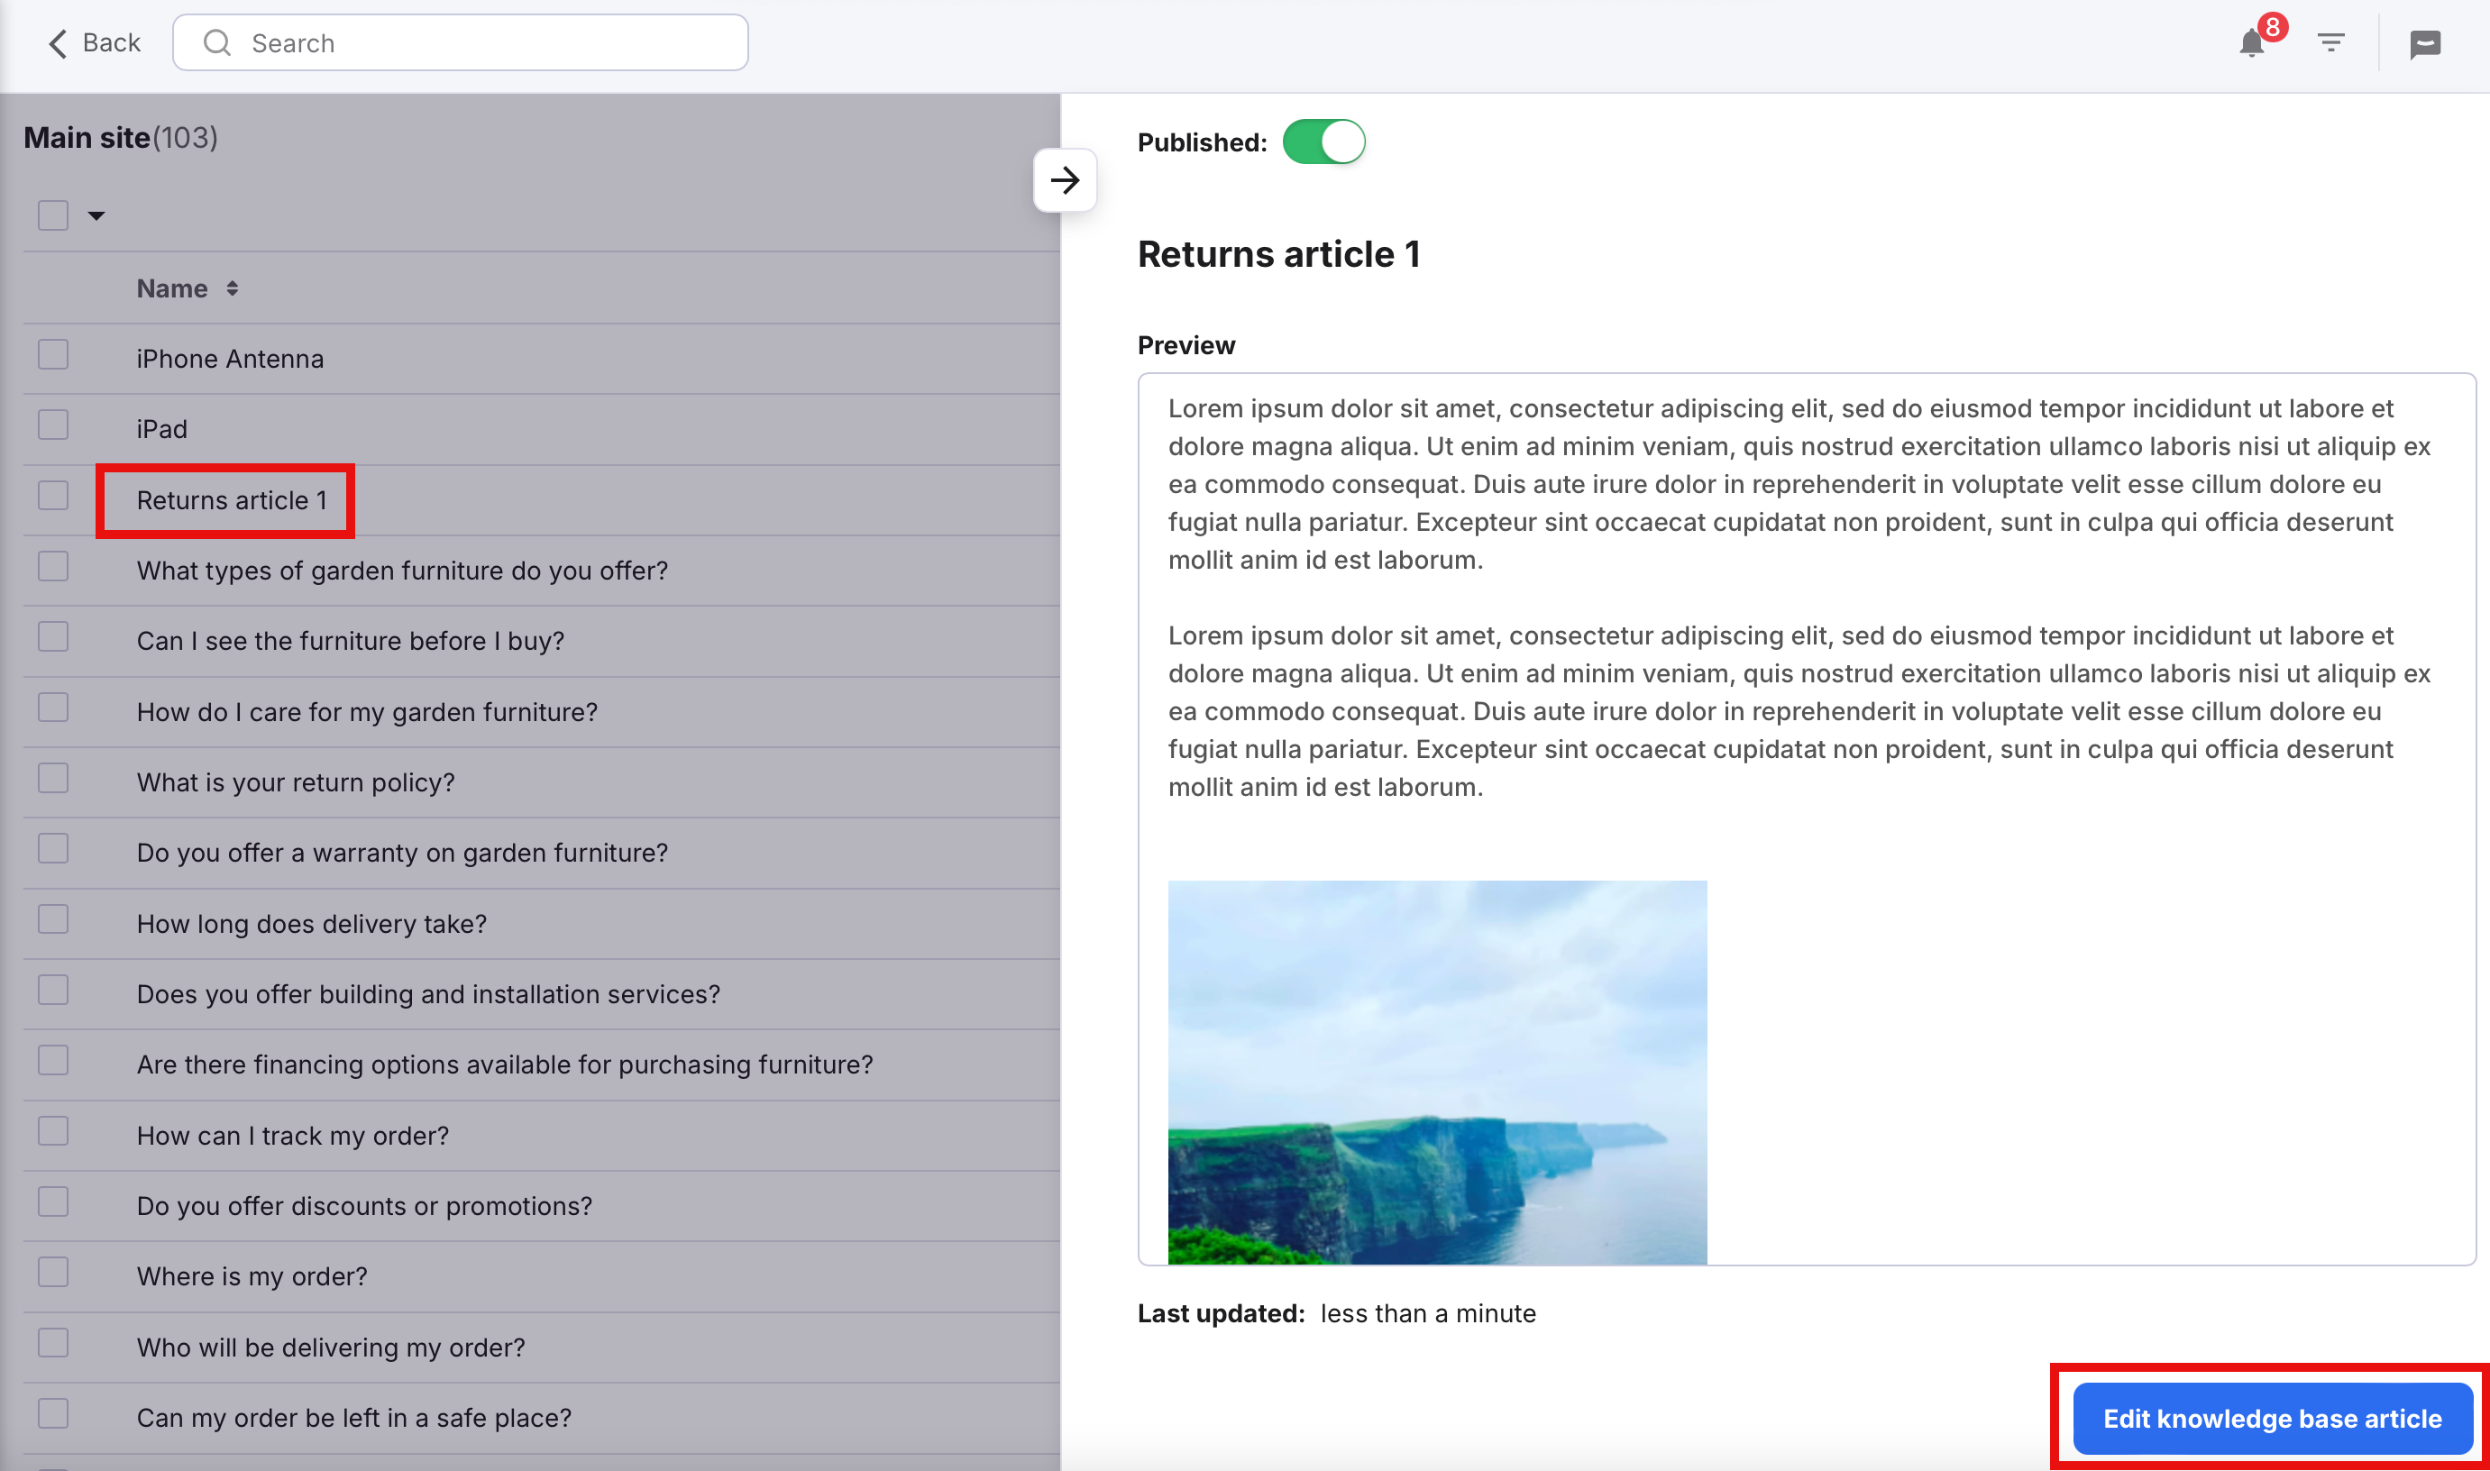Open the filter lines icon
Viewport: 2490px width, 1471px height.
tap(2330, 42)
